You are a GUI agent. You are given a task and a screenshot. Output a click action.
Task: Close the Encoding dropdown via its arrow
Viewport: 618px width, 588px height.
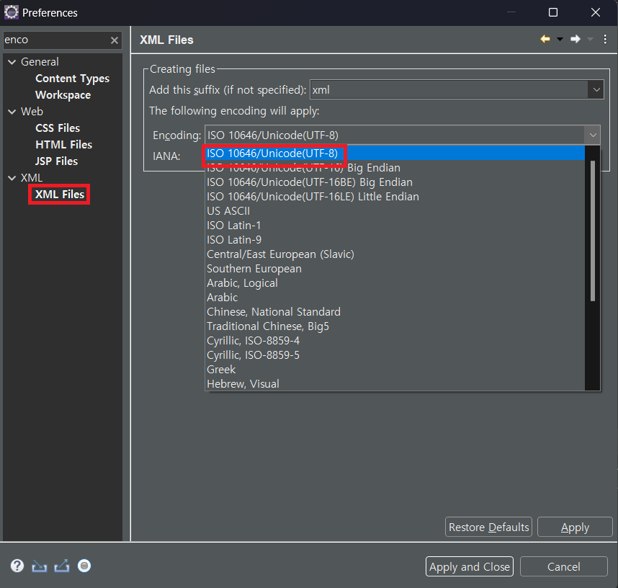(x=592, y=135)
